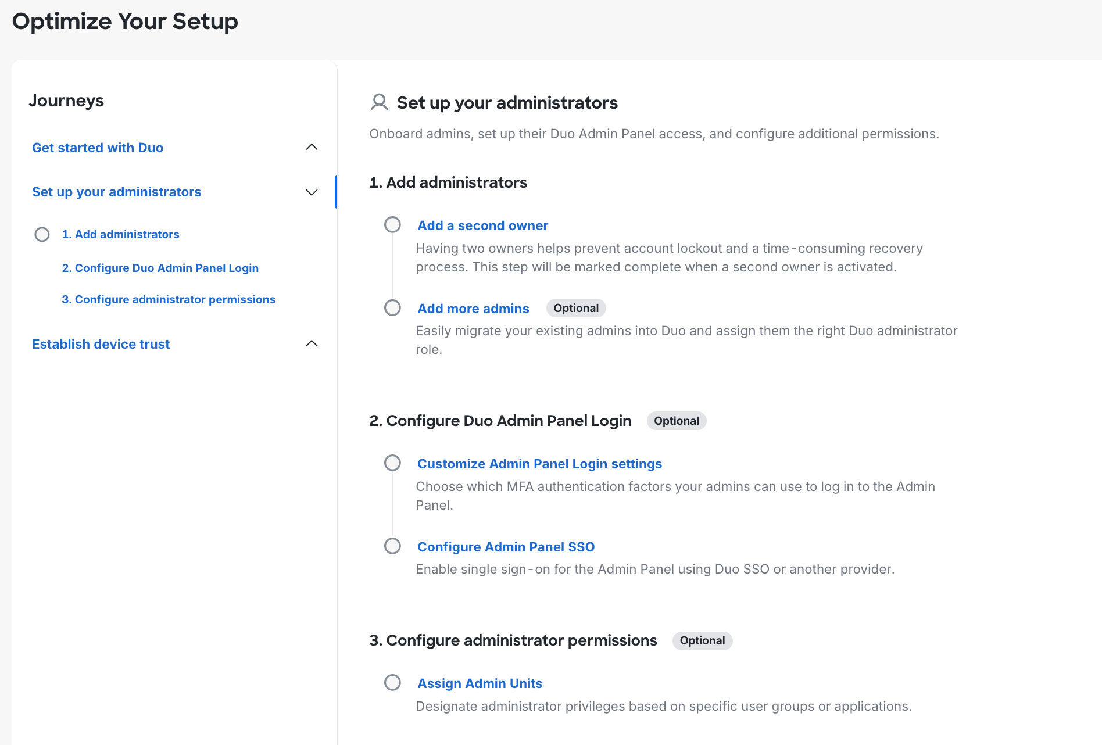Image resolution: width=1102 pixels, height=745 pixels.
Task: Click the 'Easily migrate your existing admins' description
Action: [x=686, y=340]
